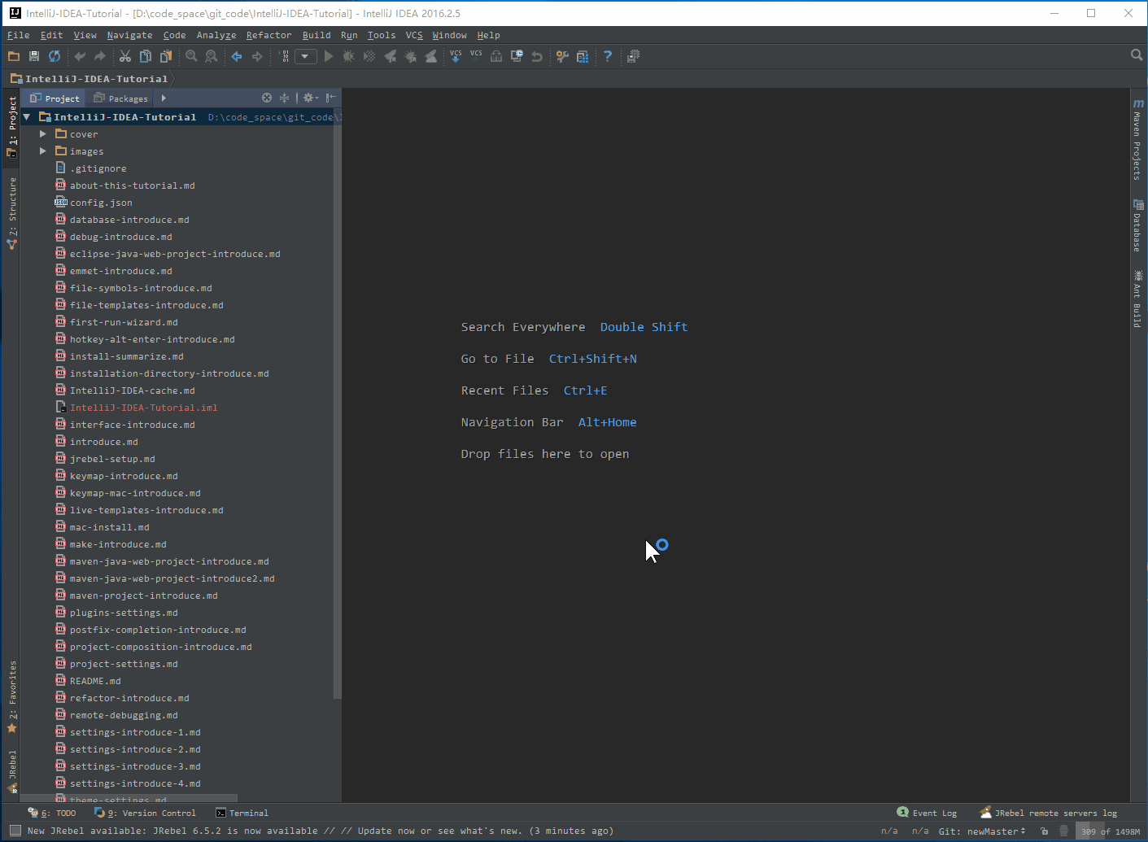1148x842 pixels.
Task: Click the Navigate Back arrow
Action: coord(237,56)
